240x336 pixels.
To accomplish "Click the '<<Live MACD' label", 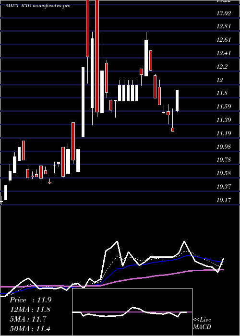I will 202,323.
